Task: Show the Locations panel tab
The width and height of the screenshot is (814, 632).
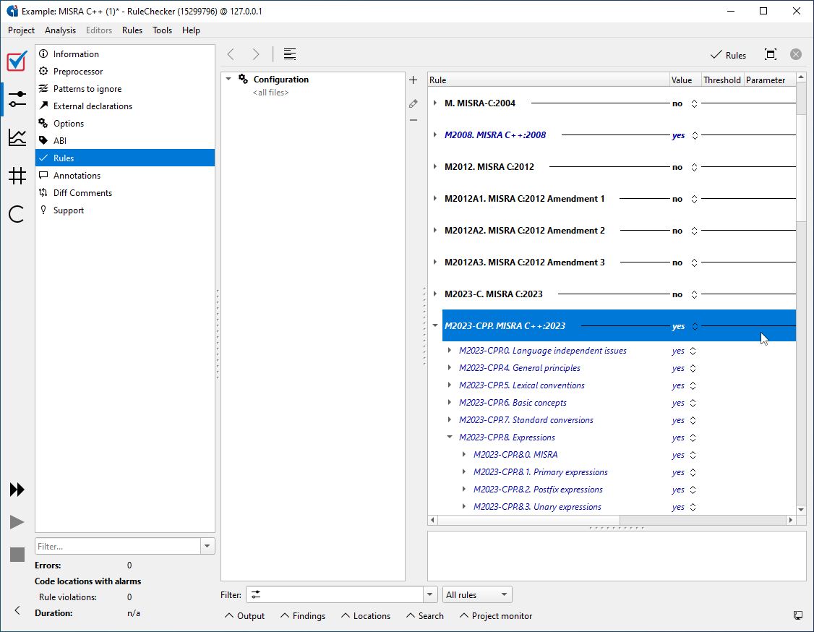Action: point(366,616)
